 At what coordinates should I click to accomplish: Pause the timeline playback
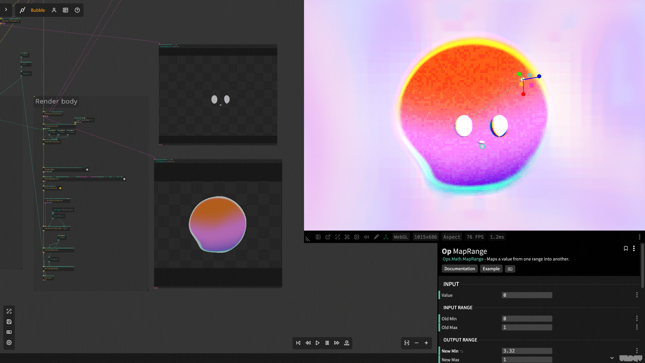(327, 343)
